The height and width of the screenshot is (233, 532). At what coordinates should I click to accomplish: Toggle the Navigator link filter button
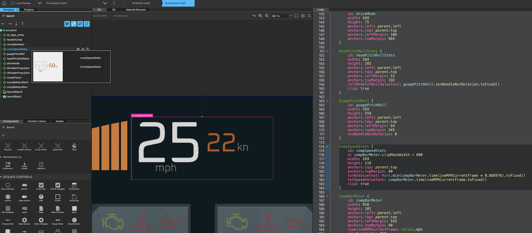coord(74,24)
